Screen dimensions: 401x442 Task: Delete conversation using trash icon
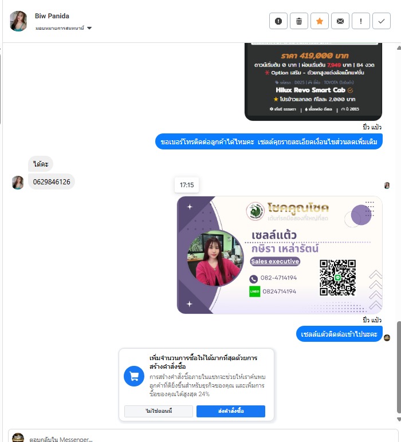point(299,21)
